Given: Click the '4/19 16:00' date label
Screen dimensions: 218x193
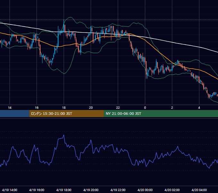Looking at the screenshot, I should [x=37, y=190].
